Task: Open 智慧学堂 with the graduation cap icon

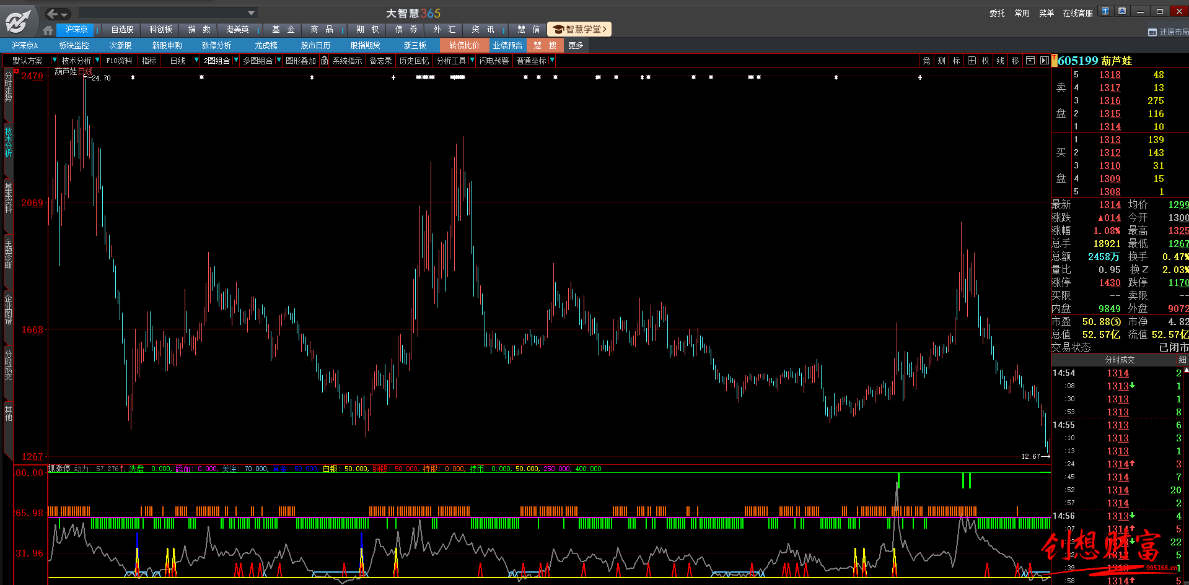Action: [x=579, y=29]
